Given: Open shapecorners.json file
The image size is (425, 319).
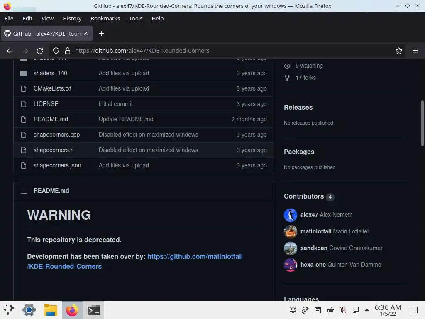Looking at the screenshot, I should [x=57, y=165].
